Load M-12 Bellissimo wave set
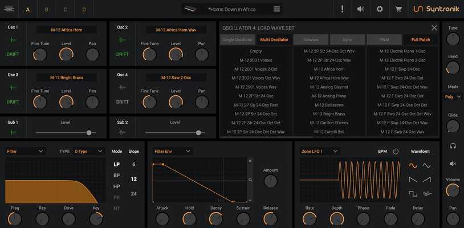 (x=329, y=105)
